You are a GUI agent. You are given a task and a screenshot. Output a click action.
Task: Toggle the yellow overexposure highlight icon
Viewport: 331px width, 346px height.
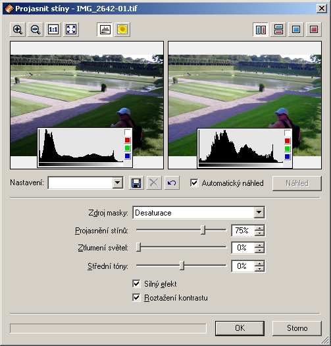pos(122,30)
